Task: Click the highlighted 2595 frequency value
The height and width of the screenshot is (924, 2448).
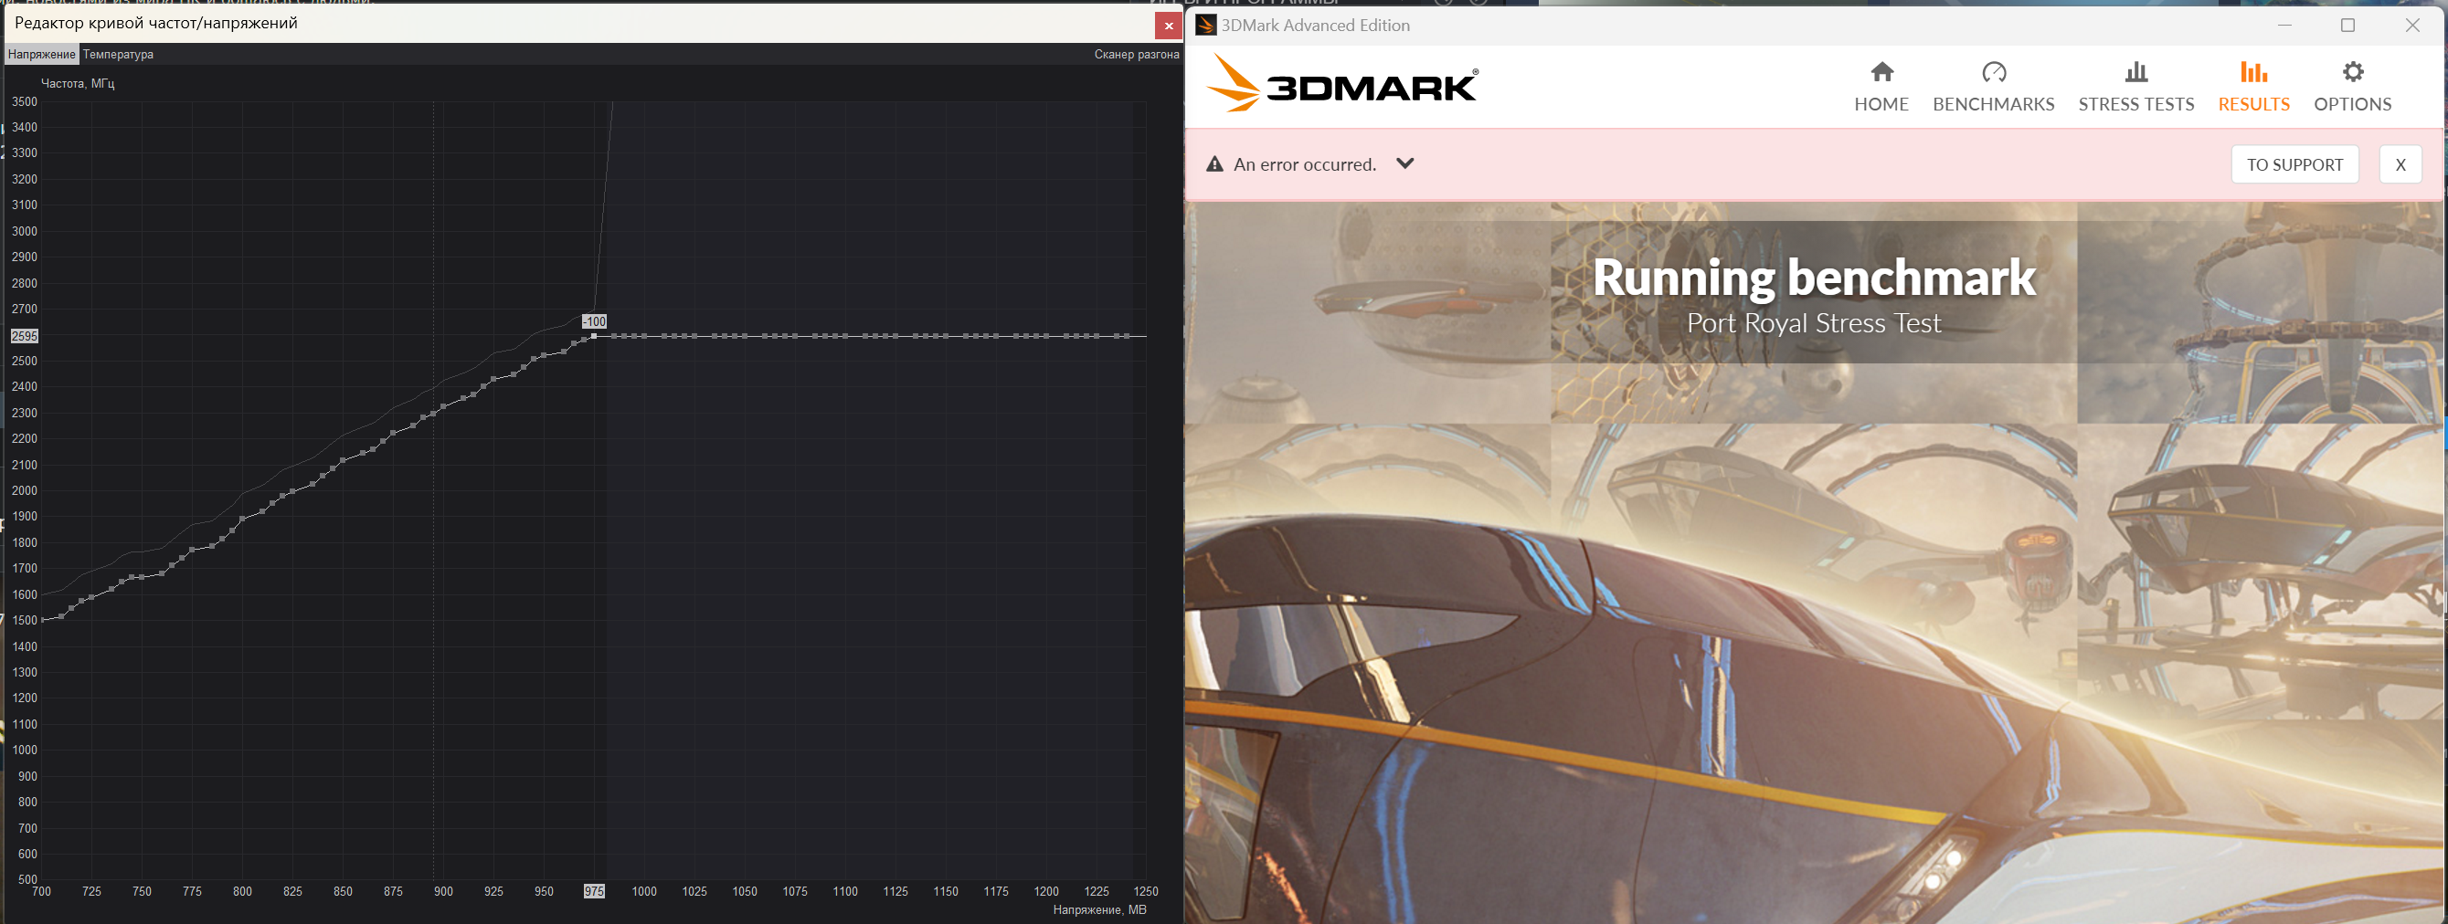Action: tap(24, 336)
